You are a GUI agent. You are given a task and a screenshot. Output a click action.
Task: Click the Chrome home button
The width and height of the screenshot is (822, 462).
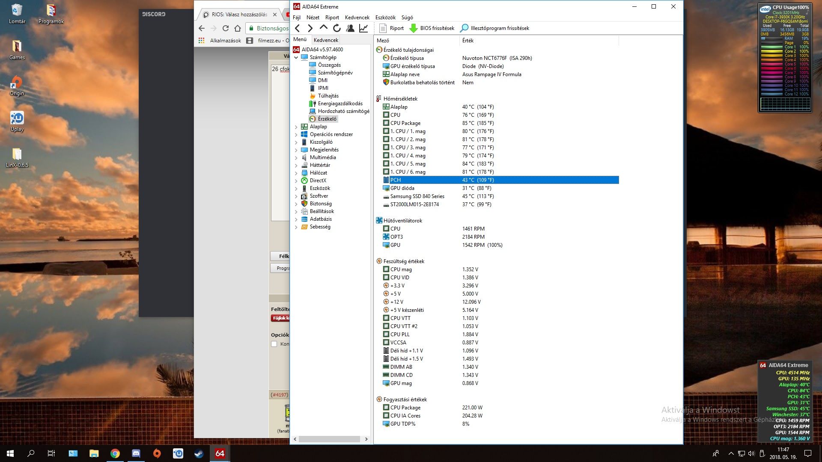click(x=238, y=28)
